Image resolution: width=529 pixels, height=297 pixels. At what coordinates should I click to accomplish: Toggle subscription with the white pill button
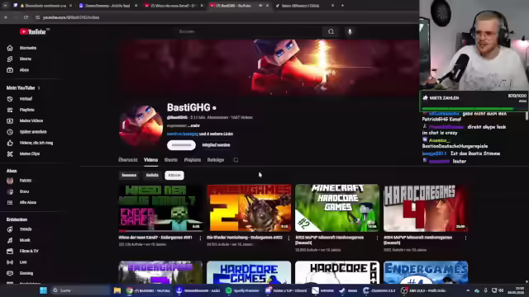point(181,145)
